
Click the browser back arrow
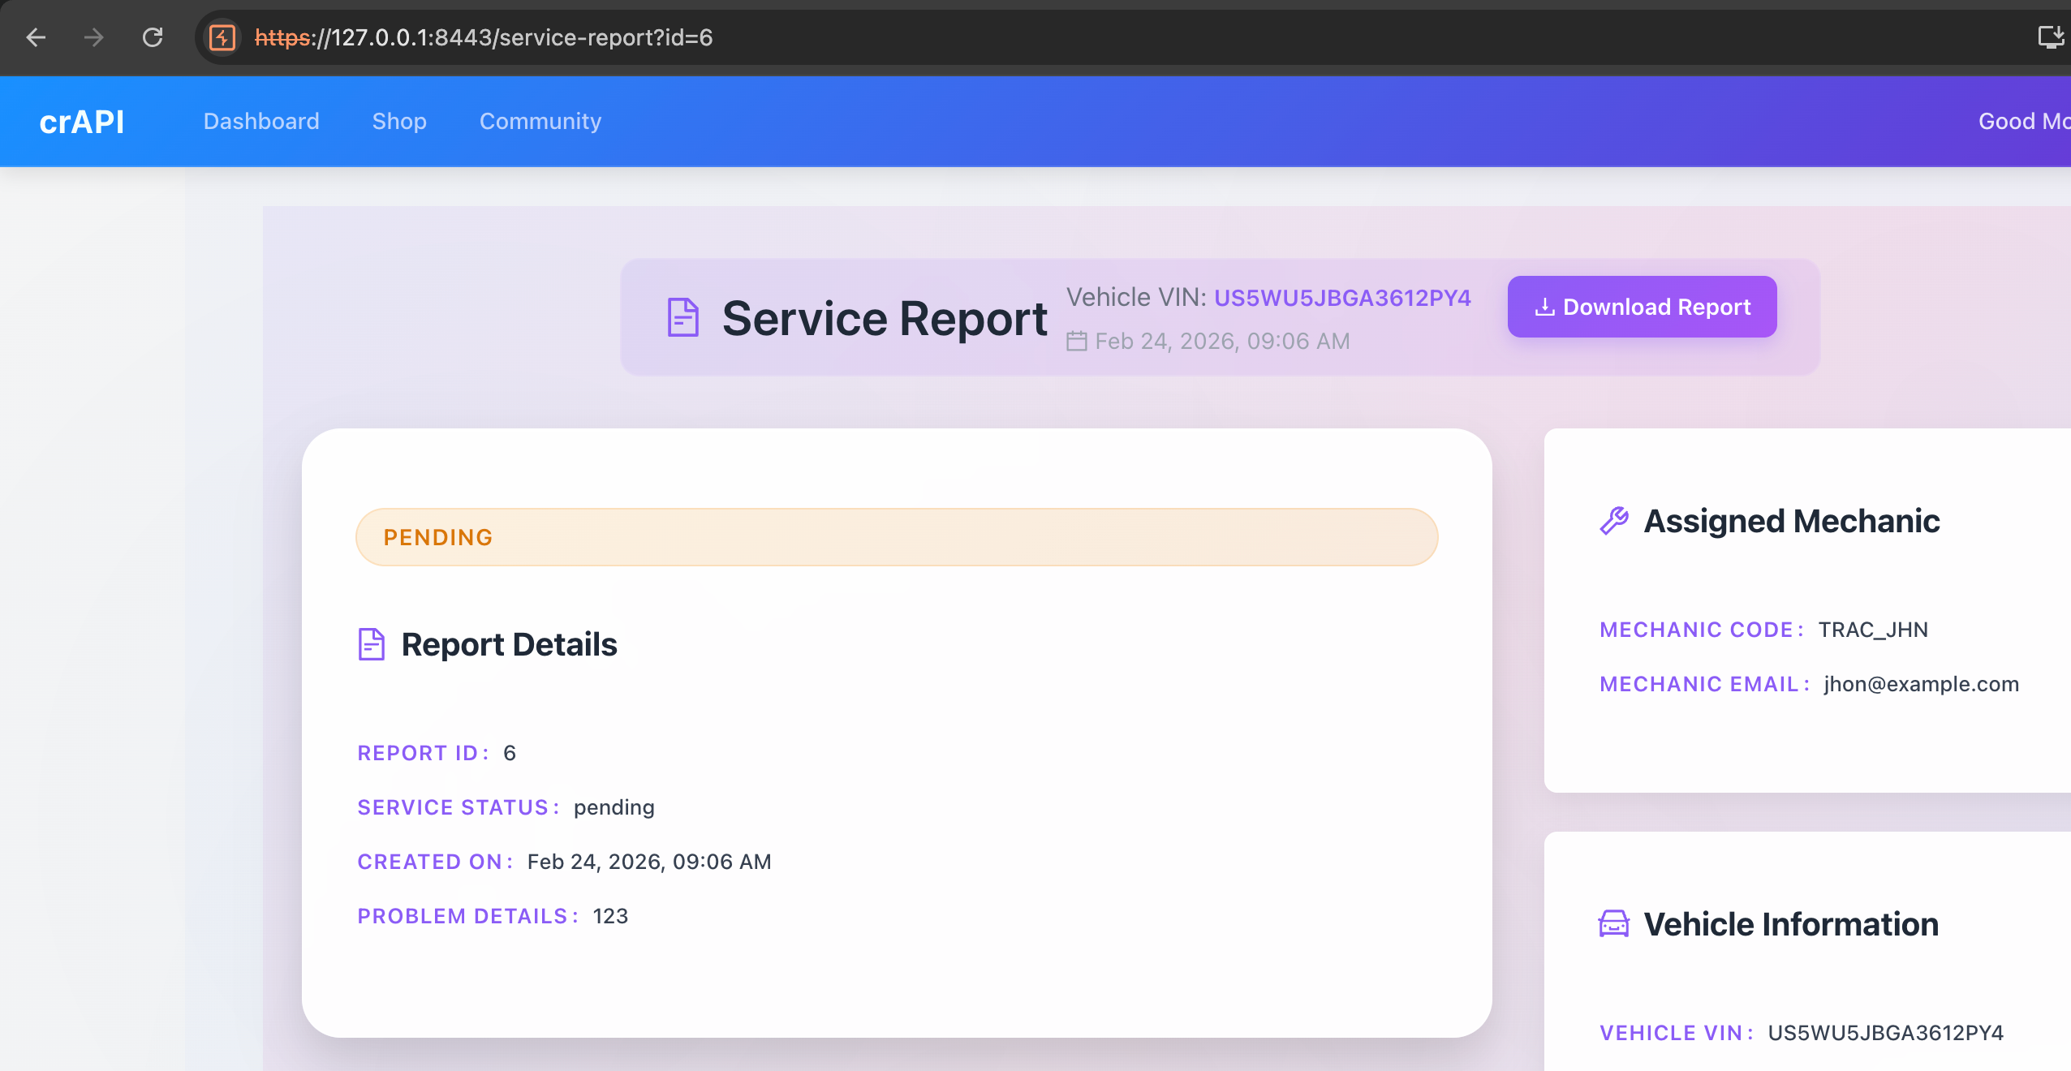pos(36,37)
